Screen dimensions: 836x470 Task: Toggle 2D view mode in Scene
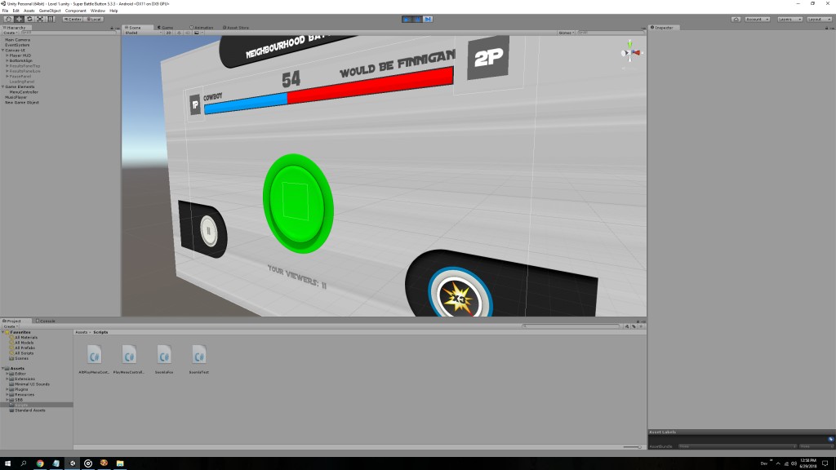(168, 33)
